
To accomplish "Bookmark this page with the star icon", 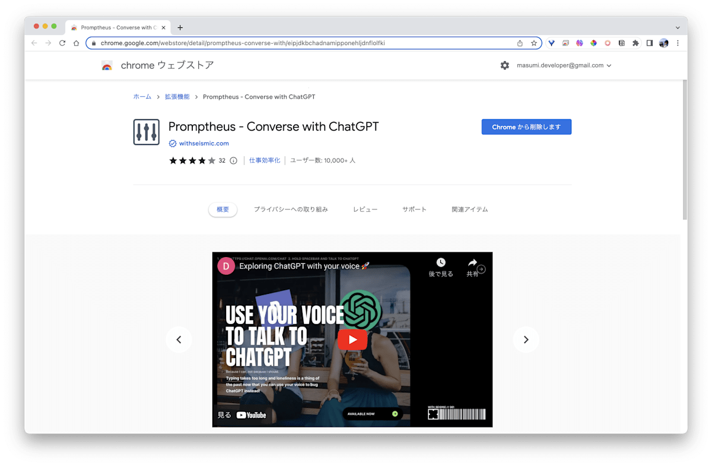I will pos(533,43).
